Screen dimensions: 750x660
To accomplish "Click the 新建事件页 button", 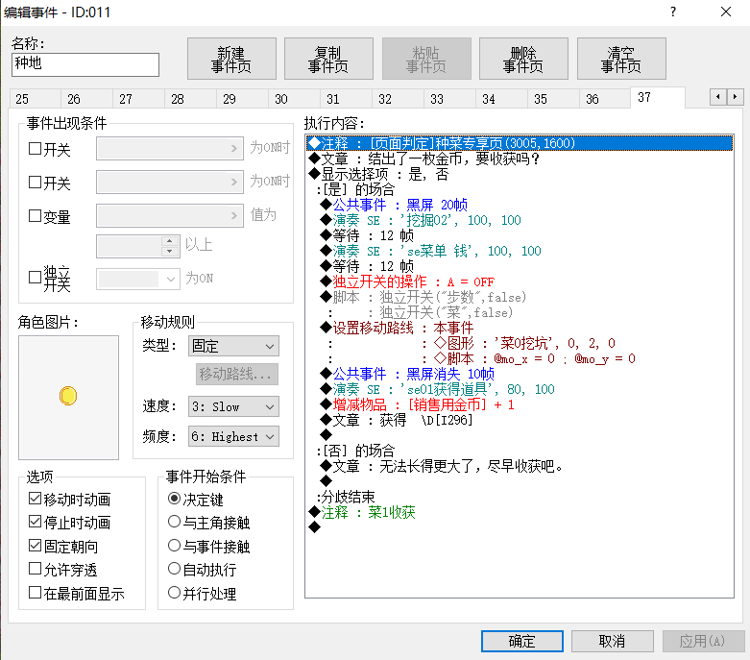I will (x=231, y=59).
